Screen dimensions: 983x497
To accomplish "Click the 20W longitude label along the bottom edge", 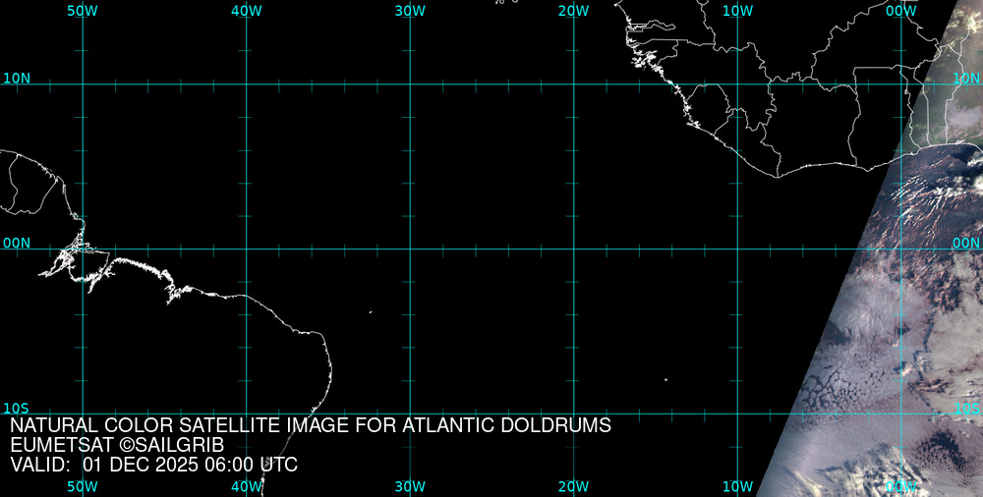I will (x=573, y=486).
